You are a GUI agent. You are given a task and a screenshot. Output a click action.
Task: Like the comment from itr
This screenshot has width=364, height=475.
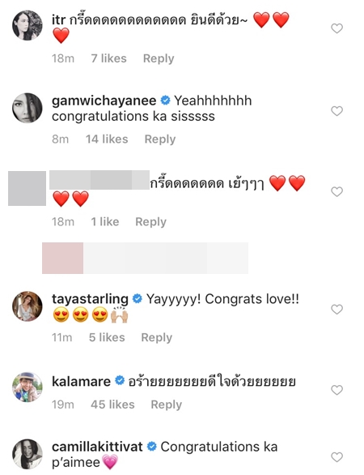point(336,28)
